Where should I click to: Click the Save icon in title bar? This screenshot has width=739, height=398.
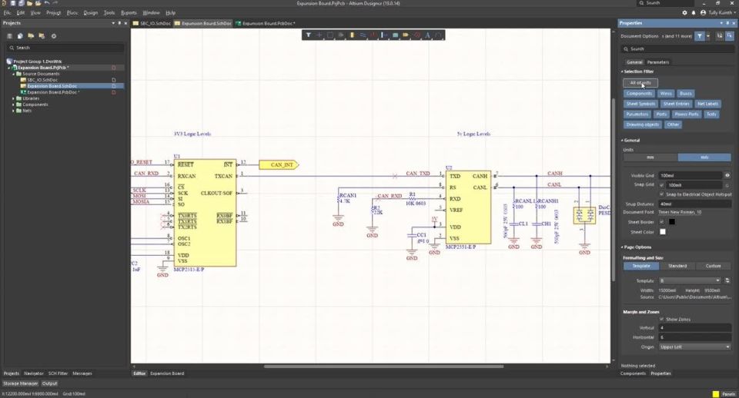coord(13,3)
